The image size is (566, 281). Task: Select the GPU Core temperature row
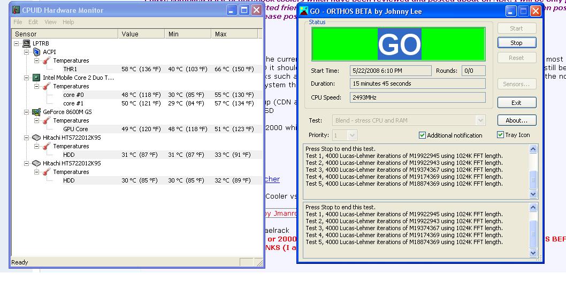pyautogui.click(x=137, y=129)
